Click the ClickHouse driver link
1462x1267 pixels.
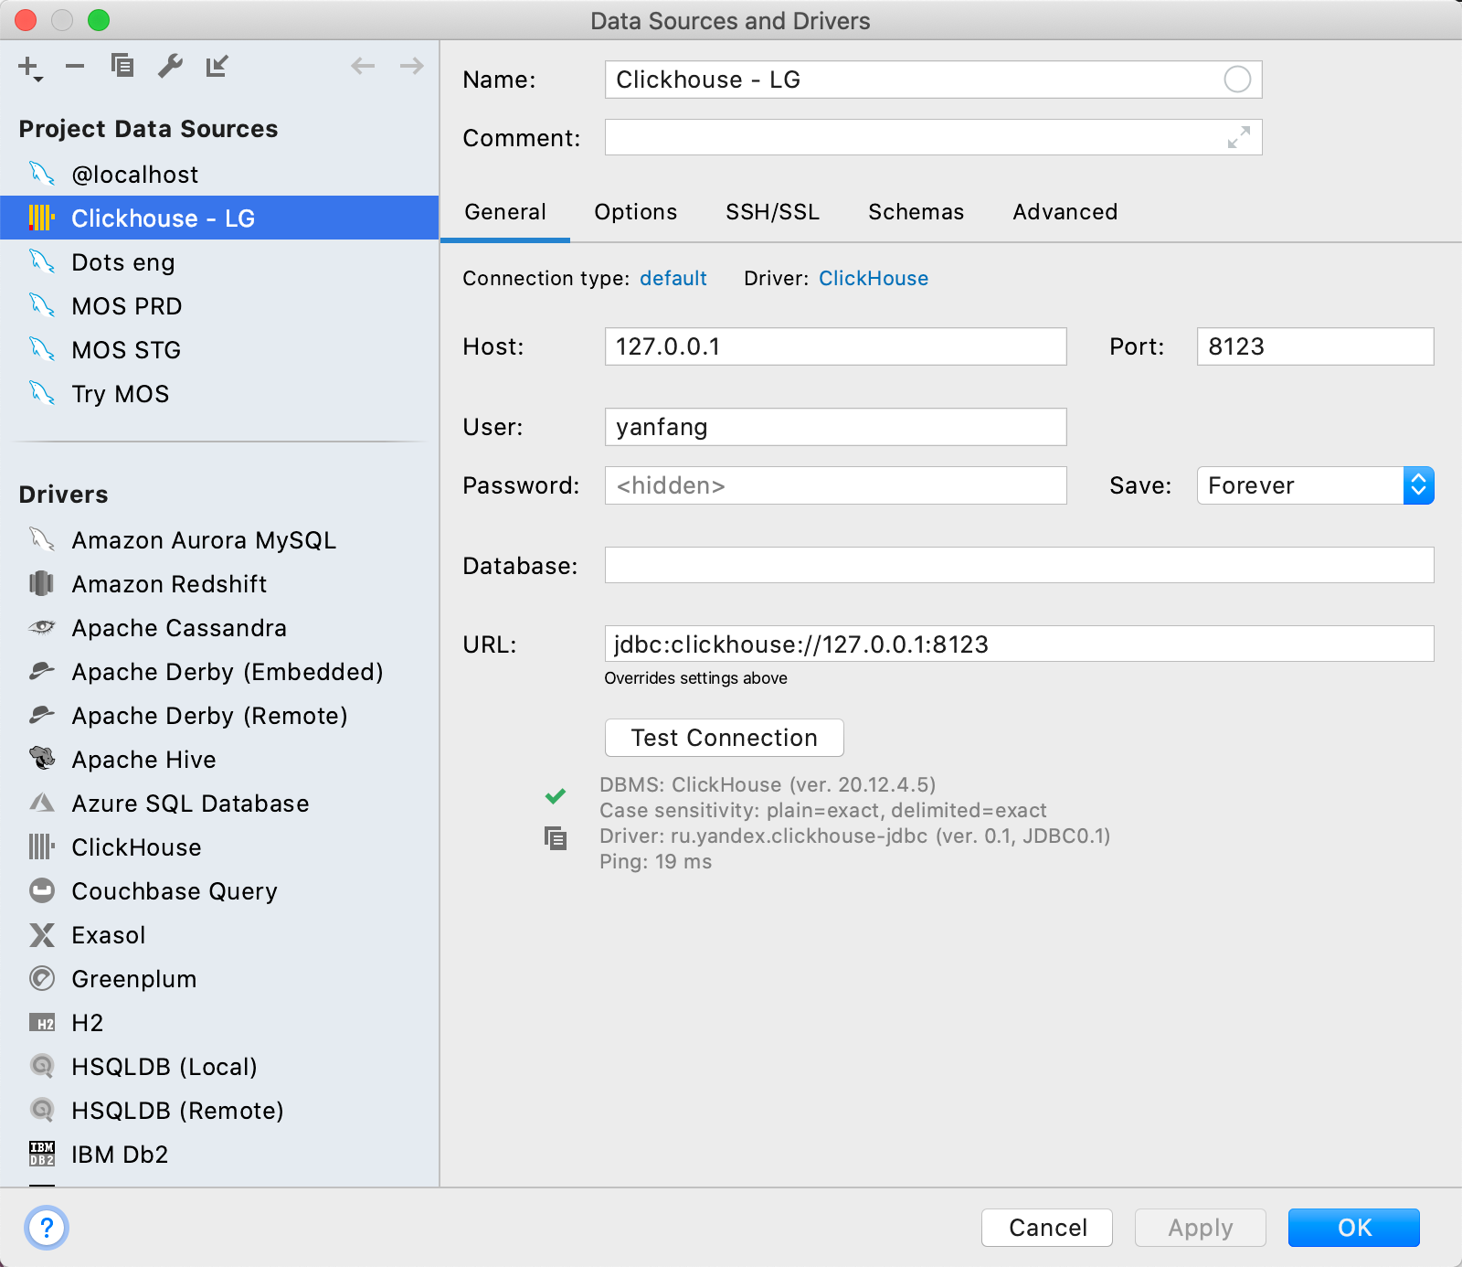[874, 279]
